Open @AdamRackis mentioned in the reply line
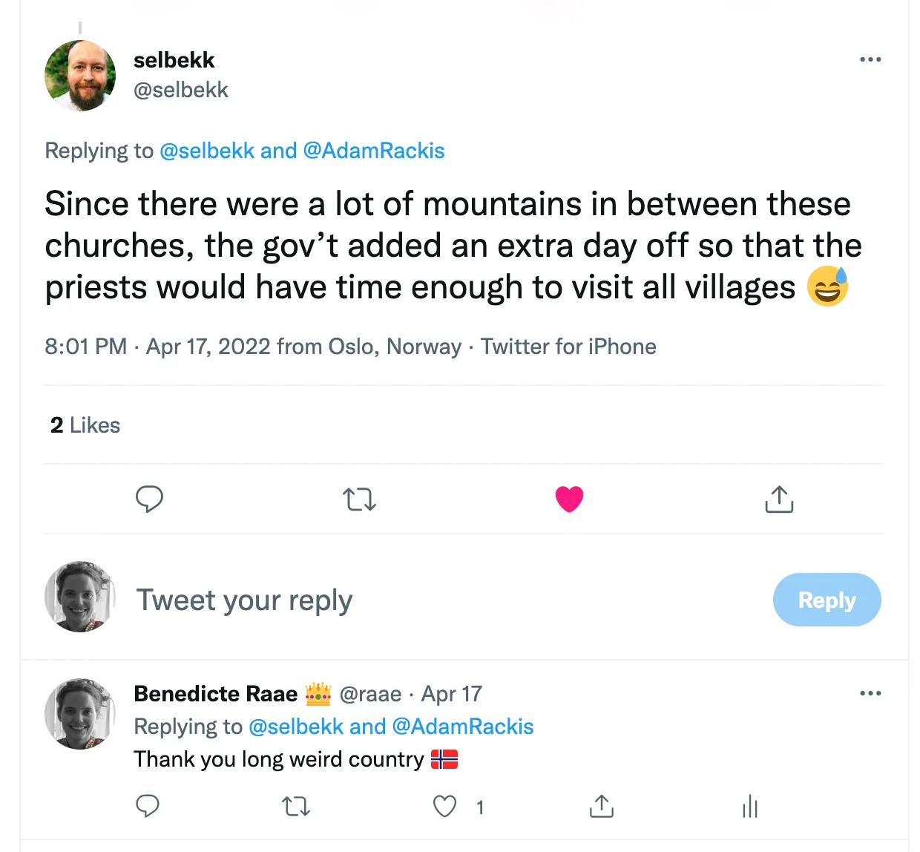This screenshot has height=852, width=920. [374, 151]
